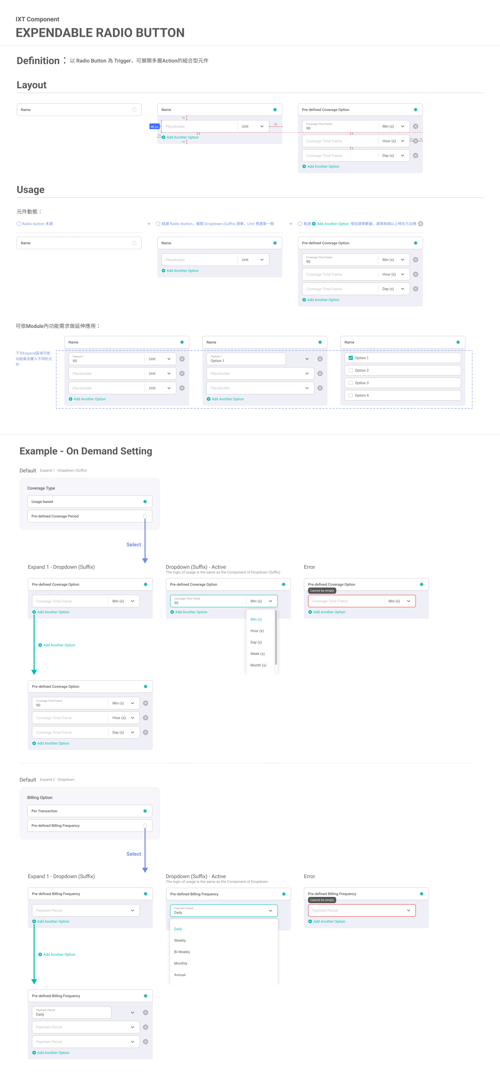Choose Week (s) from the open unit list
Screen dimensions: 500x1087
[257, 654]
